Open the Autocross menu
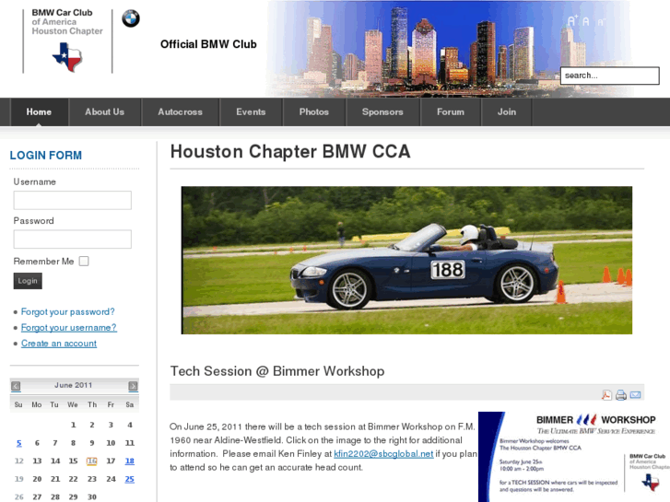670x502 pixels. 180,112
